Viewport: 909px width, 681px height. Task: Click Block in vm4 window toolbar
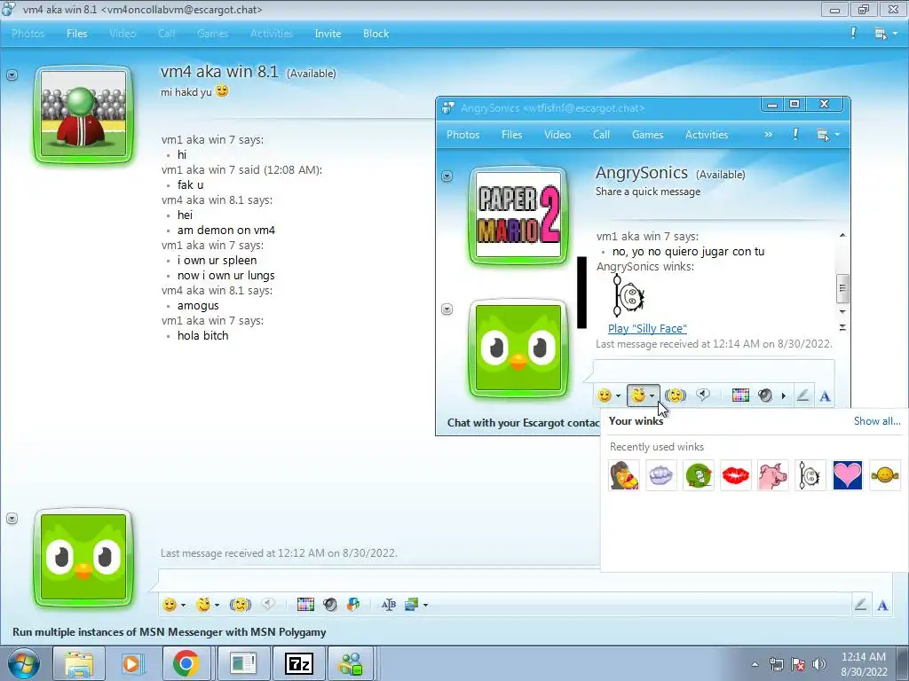coord(375,34)
